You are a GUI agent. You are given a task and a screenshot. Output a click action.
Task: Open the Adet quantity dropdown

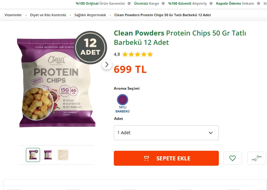166,132
